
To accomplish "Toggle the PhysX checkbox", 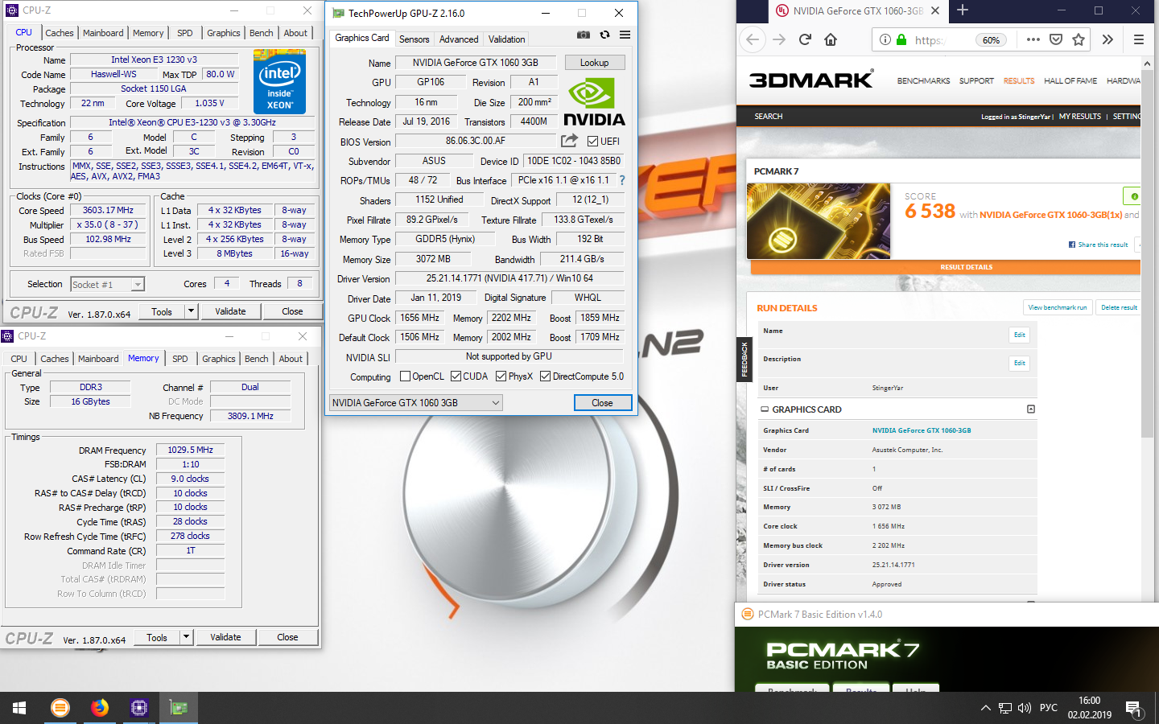I will click(x=501, y=376).
